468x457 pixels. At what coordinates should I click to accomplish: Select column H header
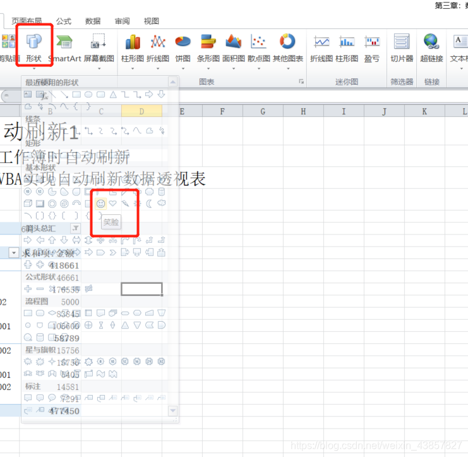point(304,111)
